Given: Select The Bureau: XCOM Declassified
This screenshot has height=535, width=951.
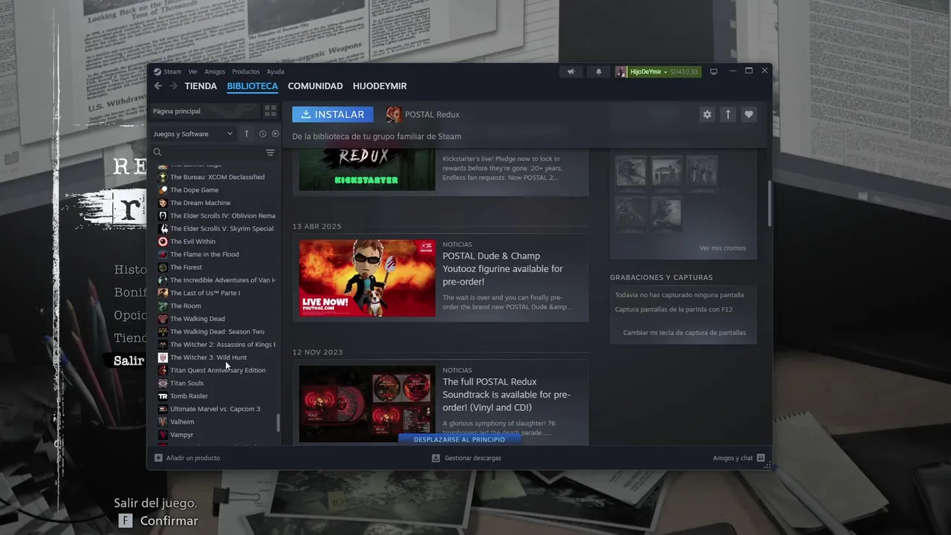Looking at the screenshot, I should click(x=217, y=178).
